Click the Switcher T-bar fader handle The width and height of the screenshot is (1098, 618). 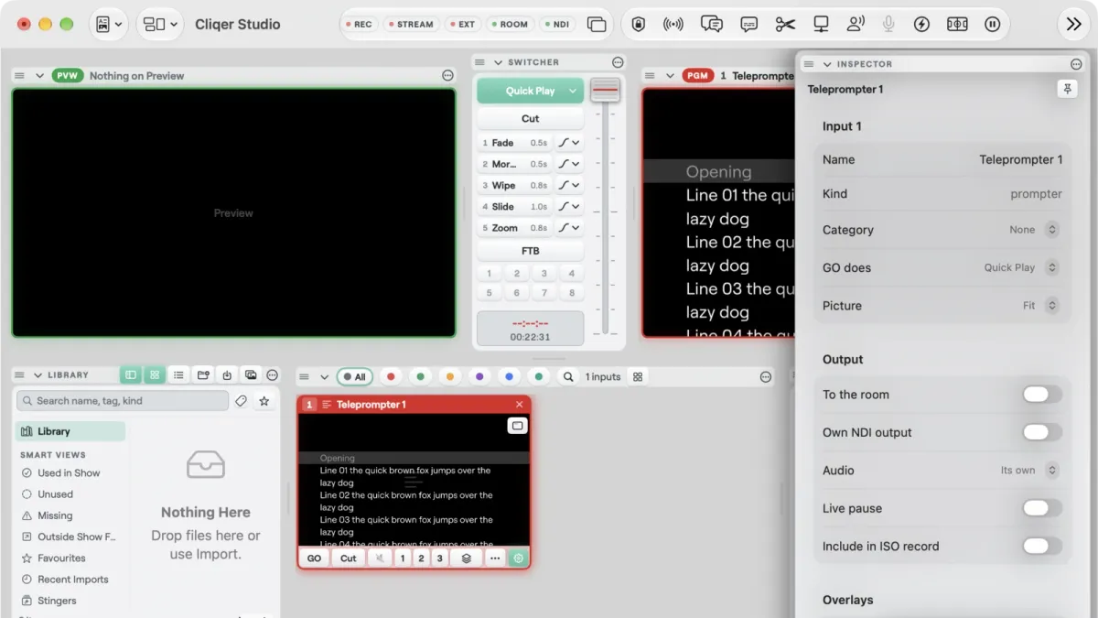605,90
